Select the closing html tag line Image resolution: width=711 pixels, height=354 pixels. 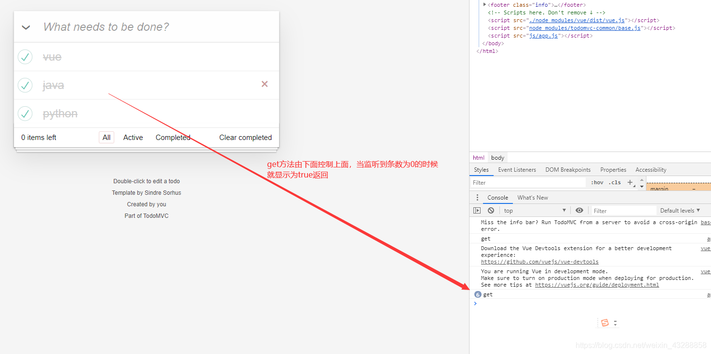tap(487, 51)
